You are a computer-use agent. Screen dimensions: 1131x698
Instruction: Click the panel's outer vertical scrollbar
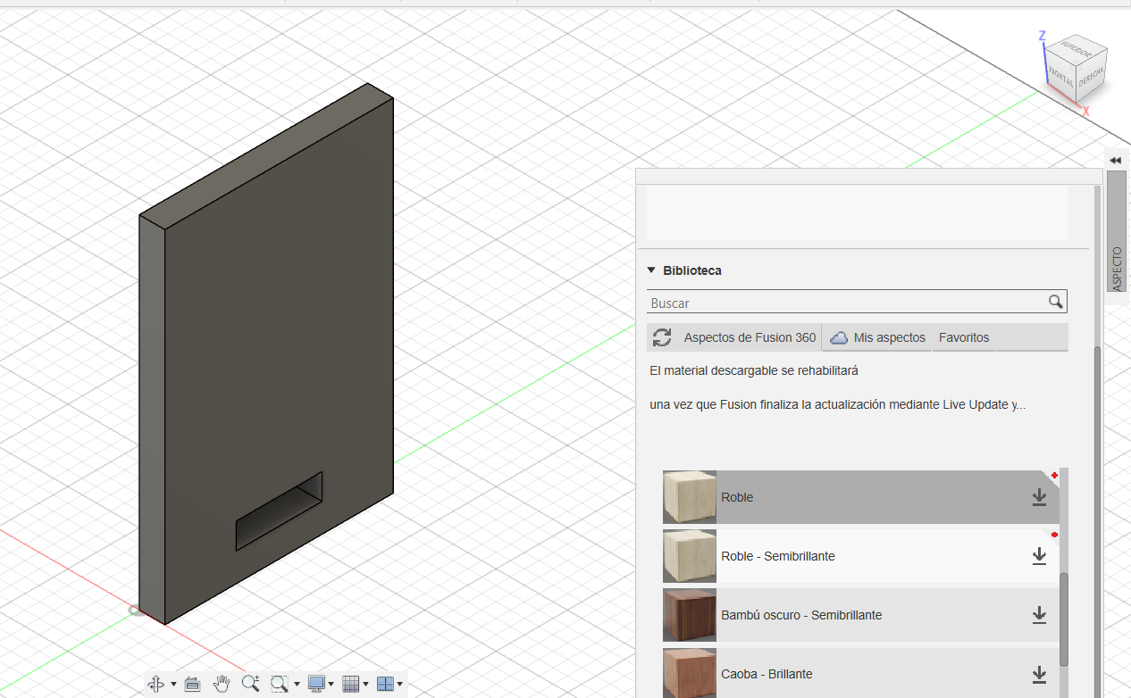(x=1098, y=521)
